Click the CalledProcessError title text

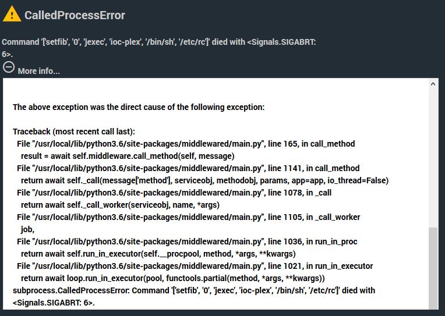point(75,15)
